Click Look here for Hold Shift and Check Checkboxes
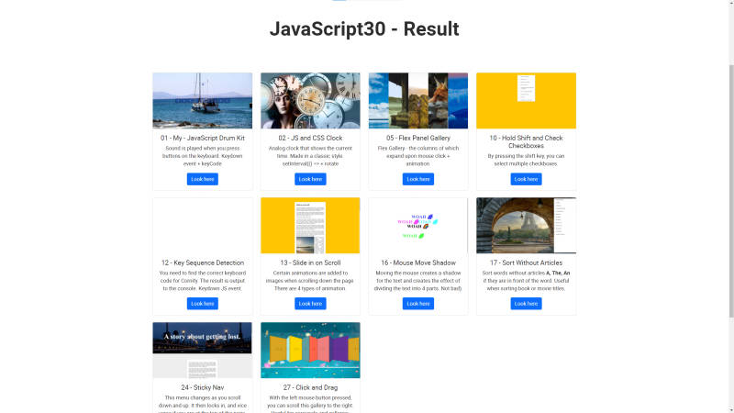Image resolution: width=734 pixels, height=413 pixels. [526, 179]
